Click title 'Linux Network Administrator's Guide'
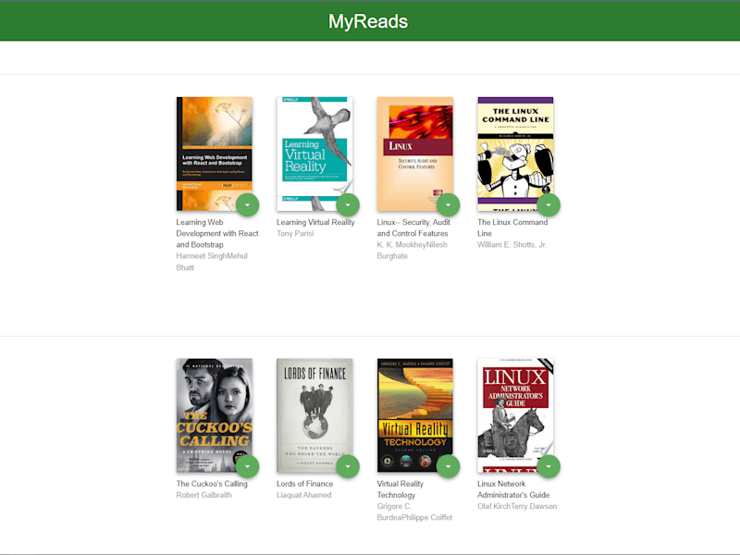This screenshot has width=740, height=555. click(x=513, y=489)
